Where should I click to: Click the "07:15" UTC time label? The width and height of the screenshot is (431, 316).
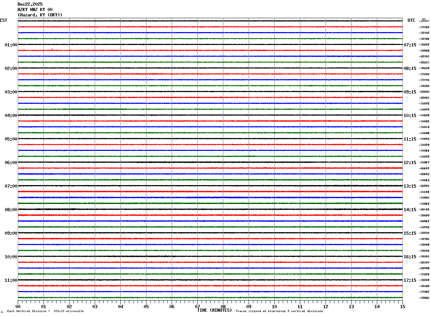pyautogui.click(x=410, y=45)
